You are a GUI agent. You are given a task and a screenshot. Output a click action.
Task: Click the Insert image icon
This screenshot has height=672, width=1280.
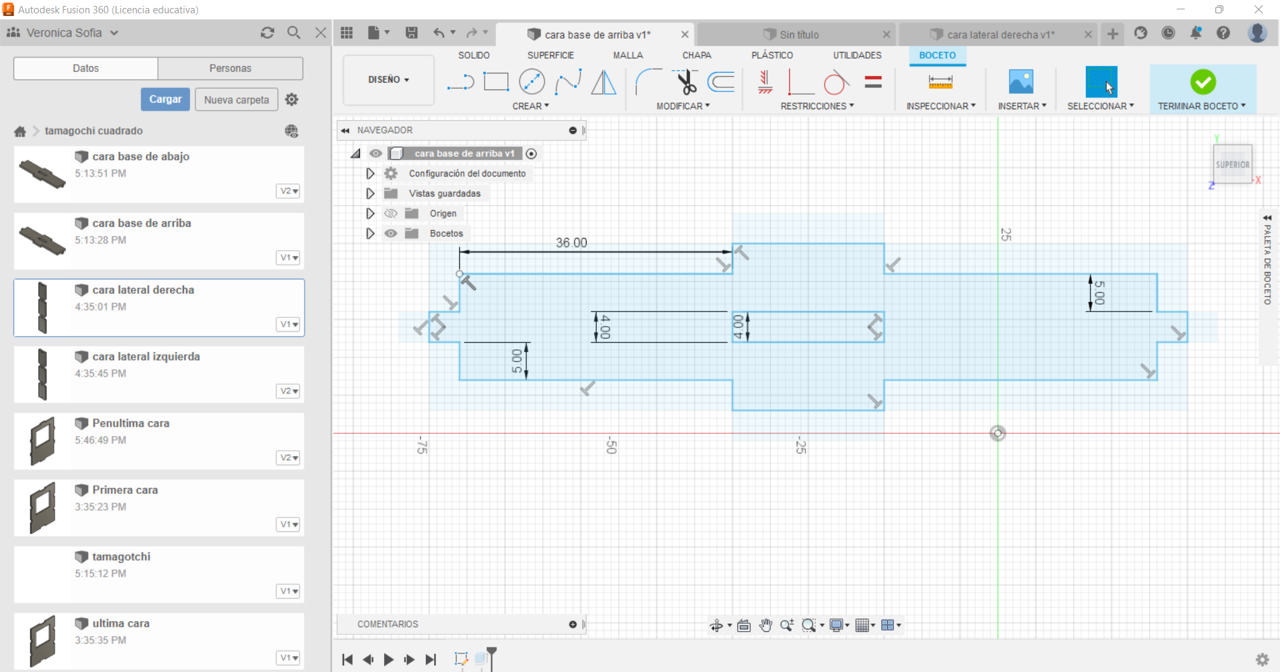(1021, 82)
